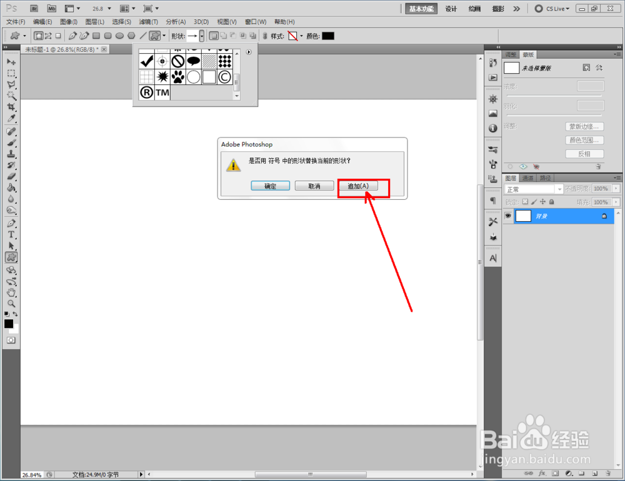Switch to the 路径 tab
This screenshot has width=625, height=481.
(545, 178)
